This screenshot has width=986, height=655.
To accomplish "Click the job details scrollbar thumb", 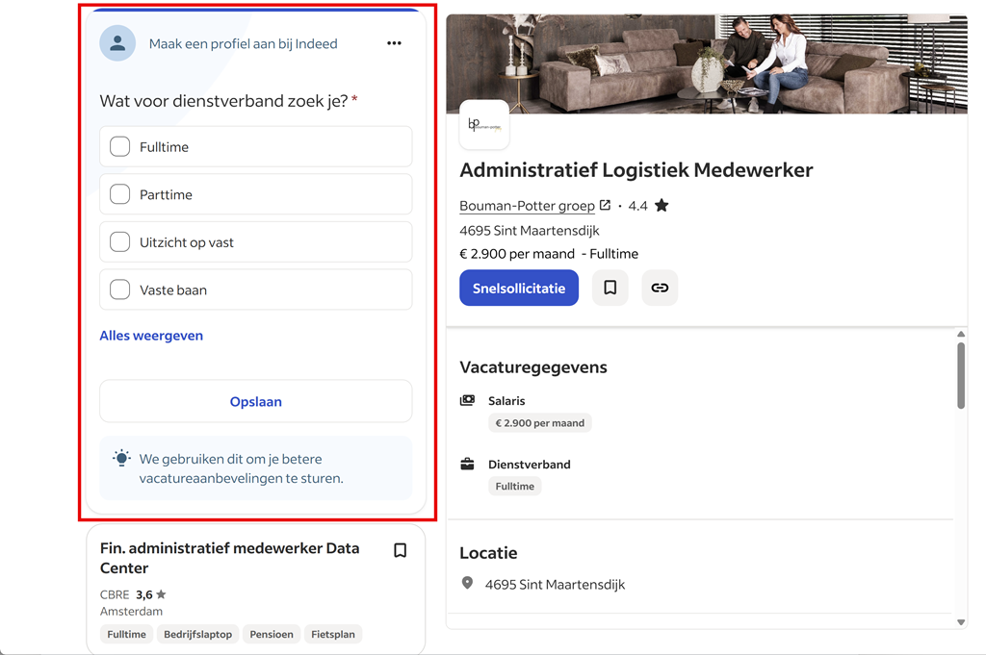I will click(960, 375).
